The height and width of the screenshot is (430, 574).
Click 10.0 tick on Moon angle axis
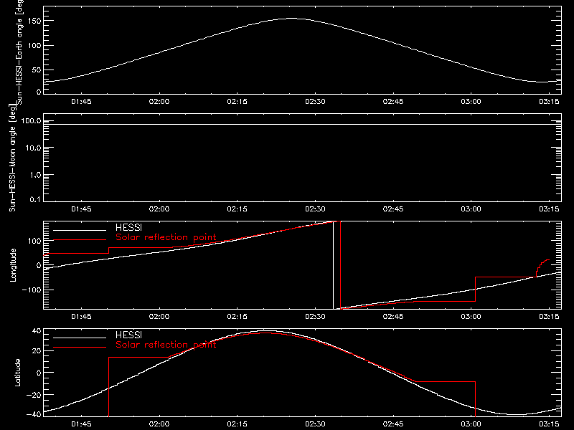(33, 148)
